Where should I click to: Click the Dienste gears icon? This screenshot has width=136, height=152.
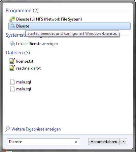click(x=12, y=26)
